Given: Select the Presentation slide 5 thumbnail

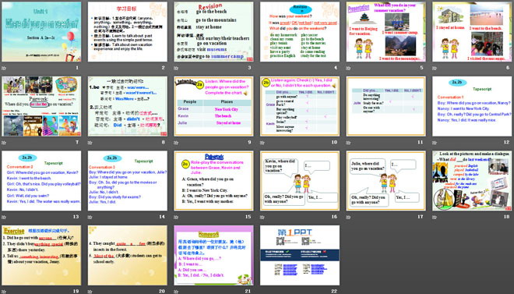Looking at the screenshot, I should coord(386,32).
